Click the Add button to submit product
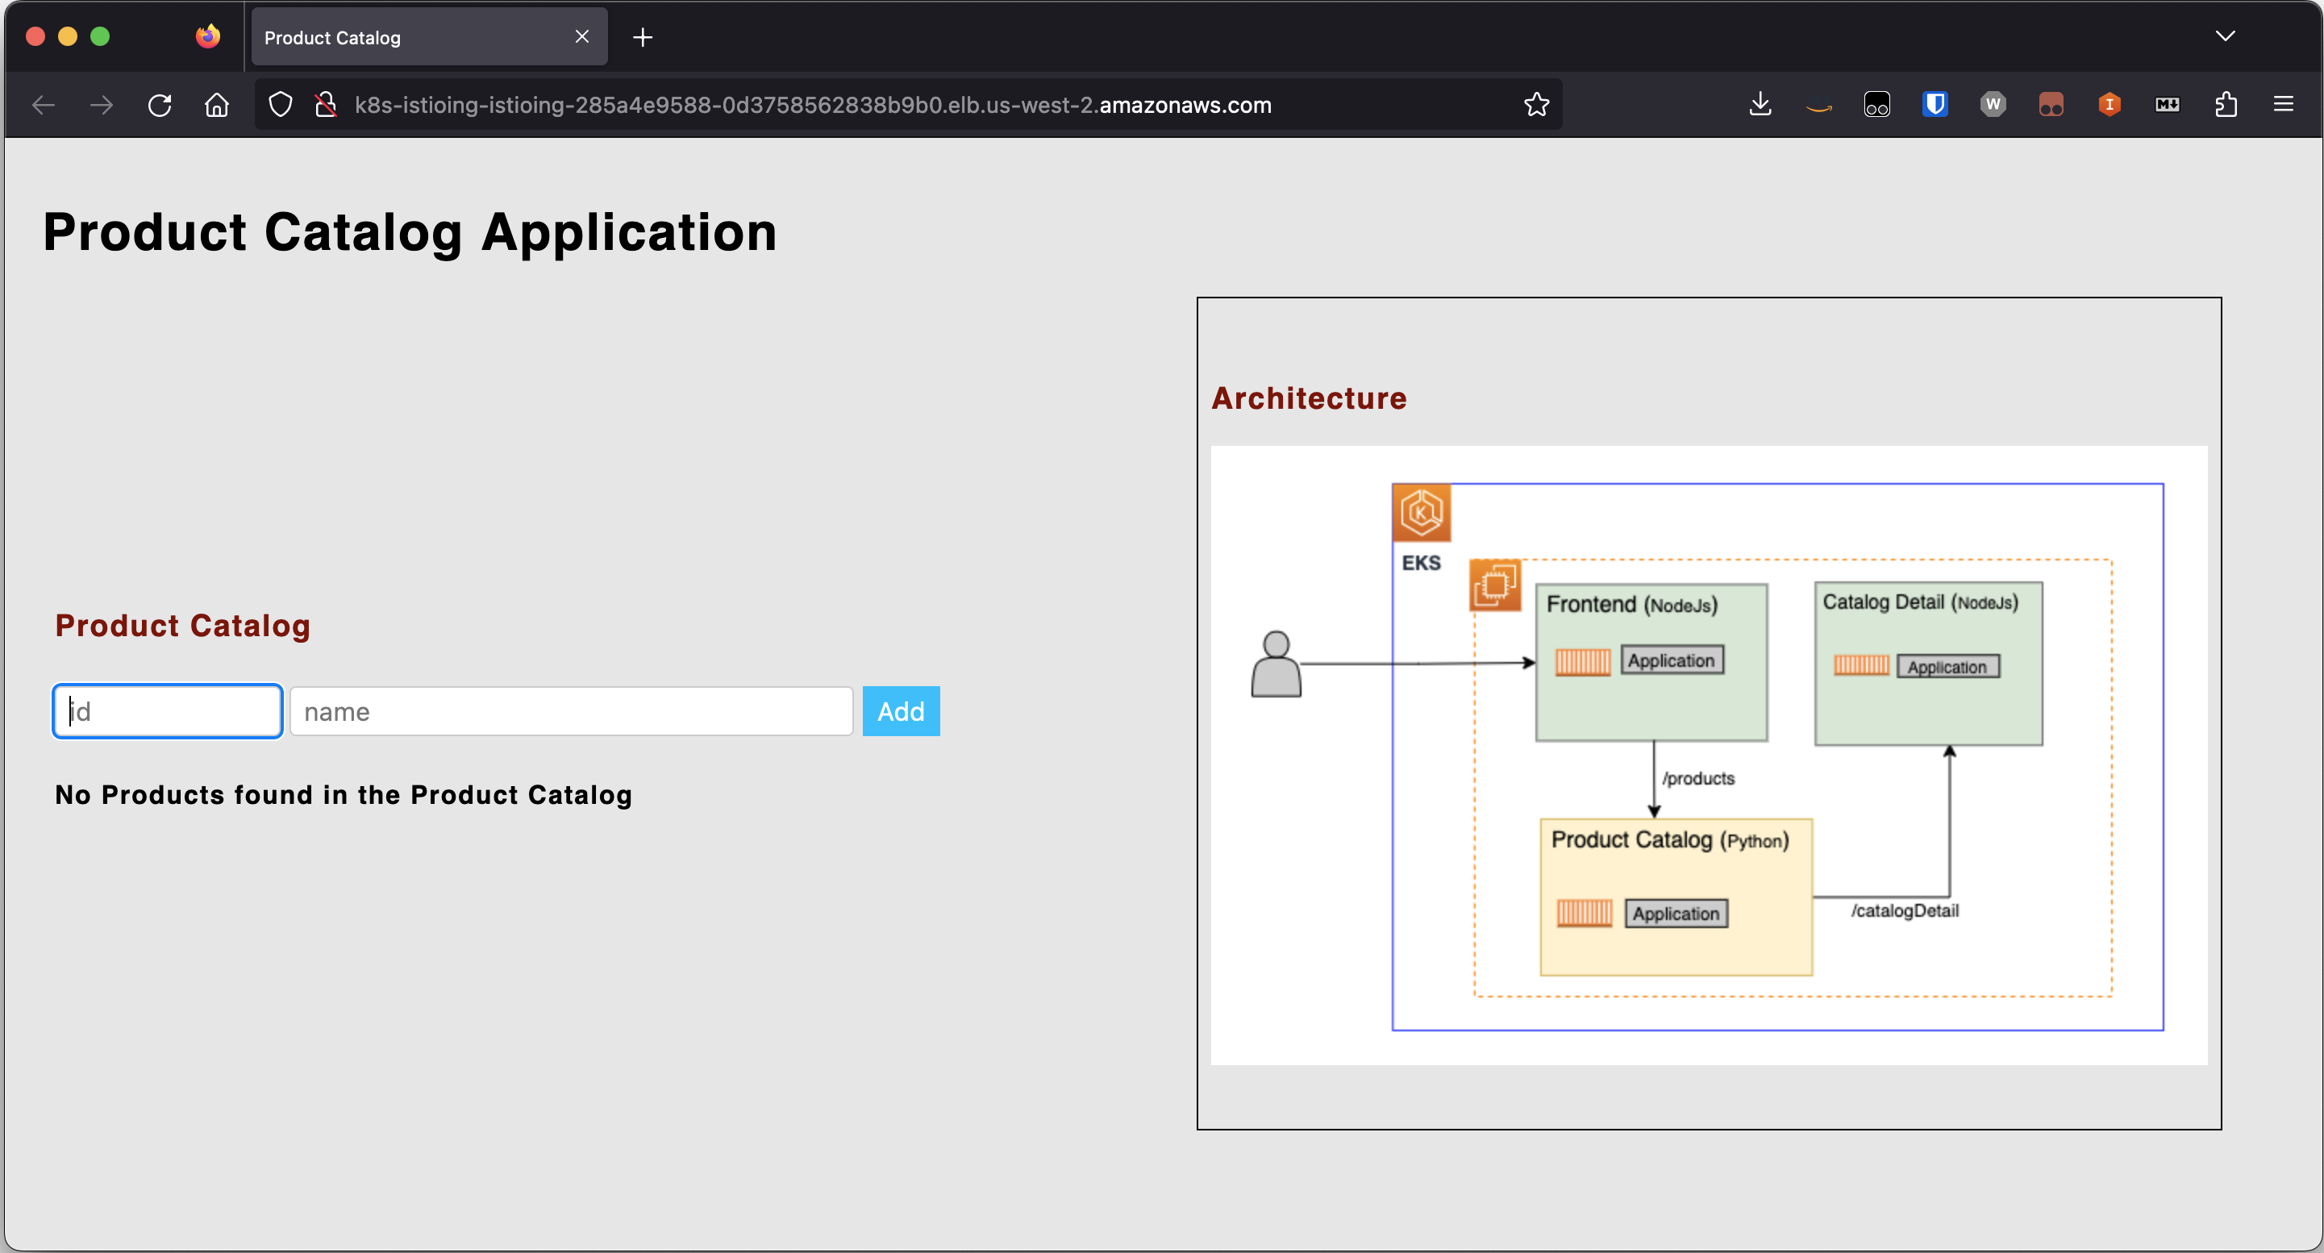This screenshot has height=1253, width=2324. [902, 711]
